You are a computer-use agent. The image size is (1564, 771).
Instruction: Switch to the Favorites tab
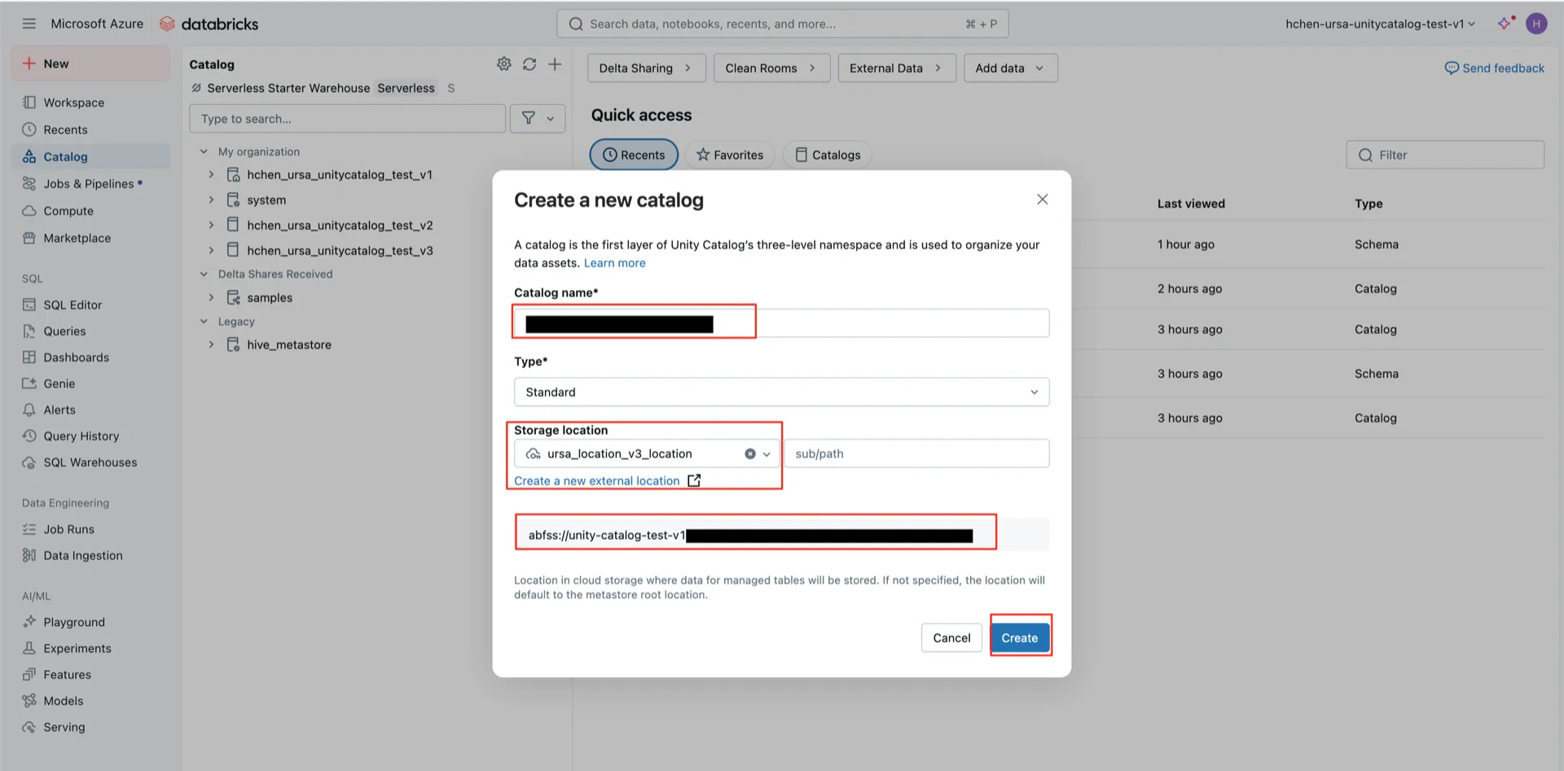(730, 155)
